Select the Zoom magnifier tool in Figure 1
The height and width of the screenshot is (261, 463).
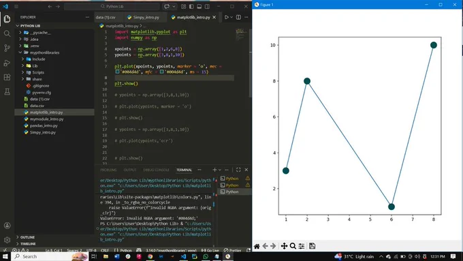293,246
